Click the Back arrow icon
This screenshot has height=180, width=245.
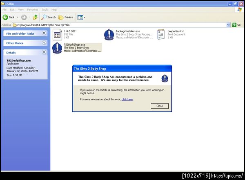pyautogui.click(x=5, y=17)
